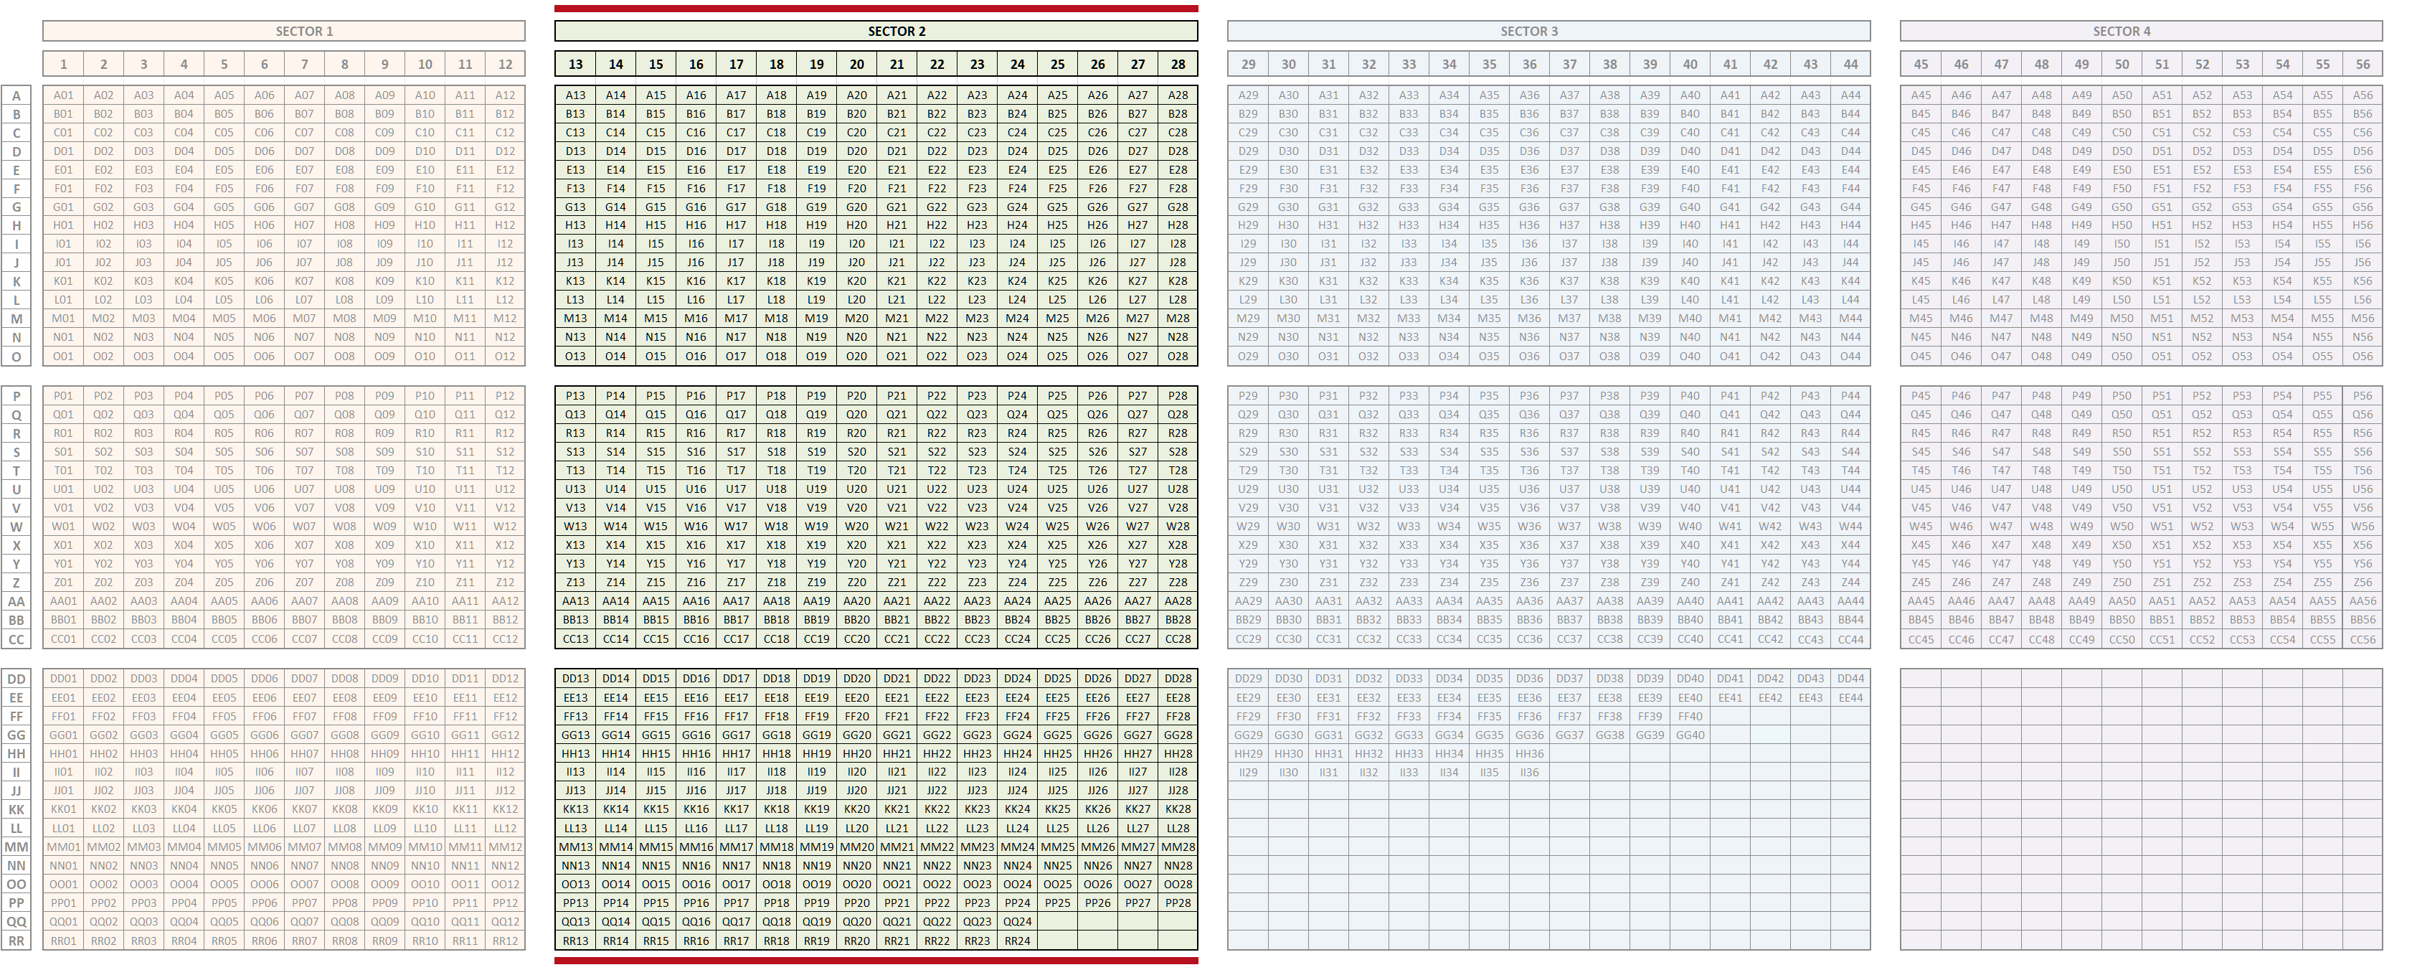Select row label RR
The width and height of the screenshot is (2412, 975).
point(16,941)
